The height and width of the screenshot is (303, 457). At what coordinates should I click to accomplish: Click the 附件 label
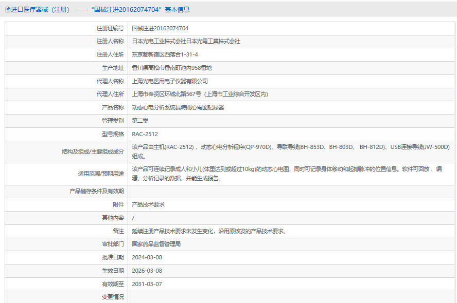[118, 205]
